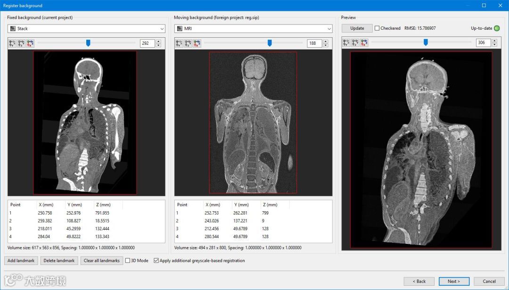Increase the preview slice number stepper

pyautogui.click(x=494, y=41)
